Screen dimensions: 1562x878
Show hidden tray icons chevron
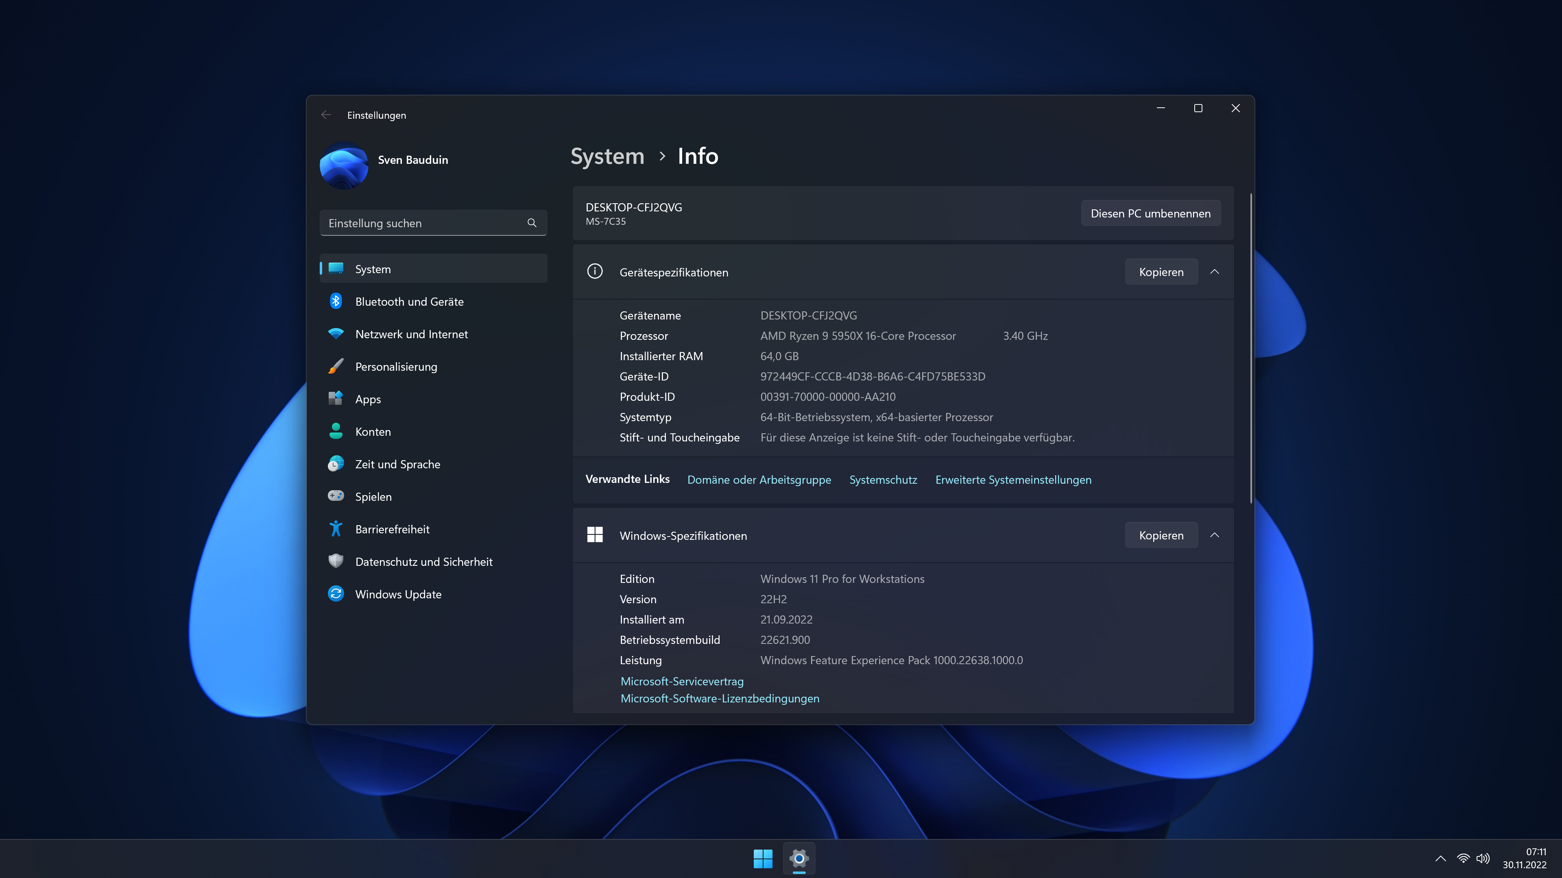pyautogui.click(x=1441, y=858)
